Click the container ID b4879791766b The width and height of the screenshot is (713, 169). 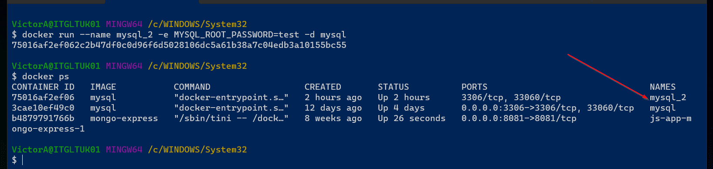[x=43, y=118]
